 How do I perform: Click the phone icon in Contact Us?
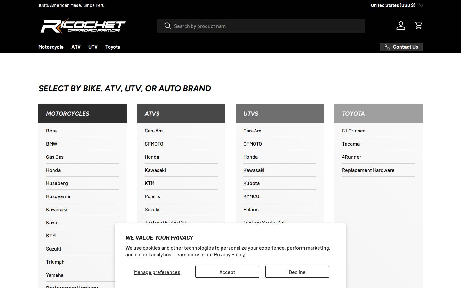(x=387, y=47)
